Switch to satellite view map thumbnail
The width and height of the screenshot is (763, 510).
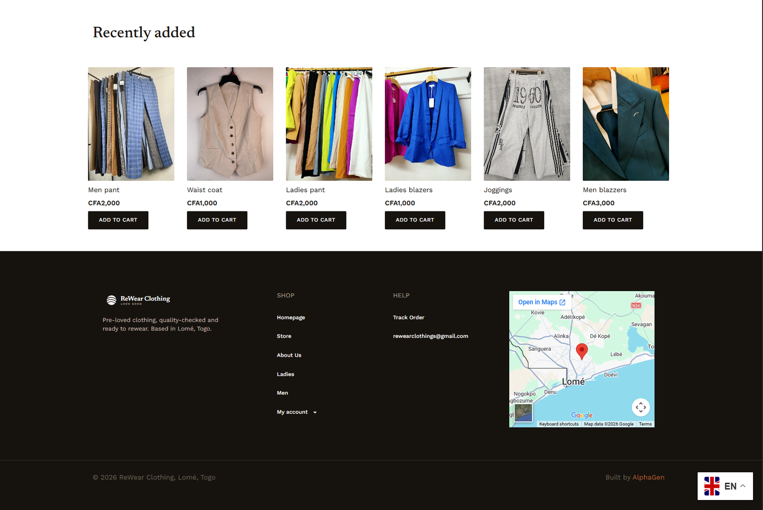click(x=523, y=413)
